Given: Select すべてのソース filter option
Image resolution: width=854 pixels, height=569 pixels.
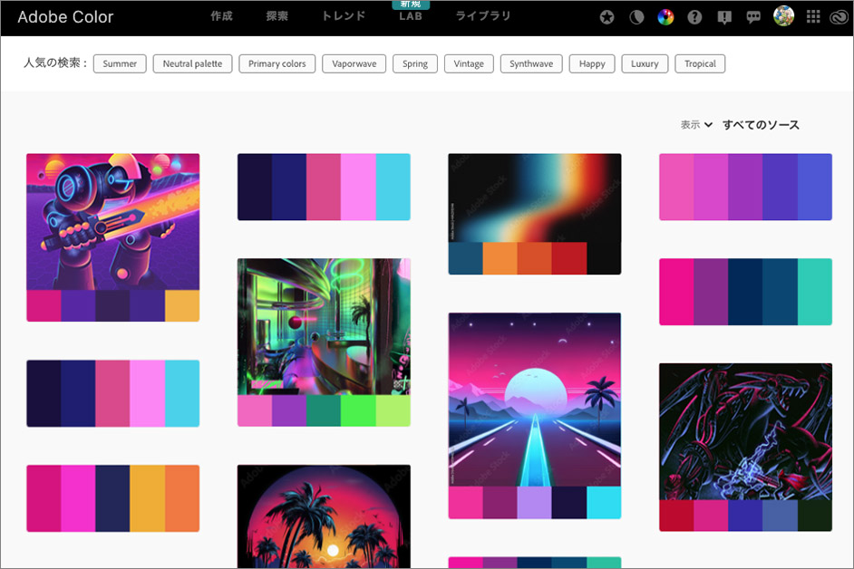Looking at the screenshot, I should pos(761,125).
